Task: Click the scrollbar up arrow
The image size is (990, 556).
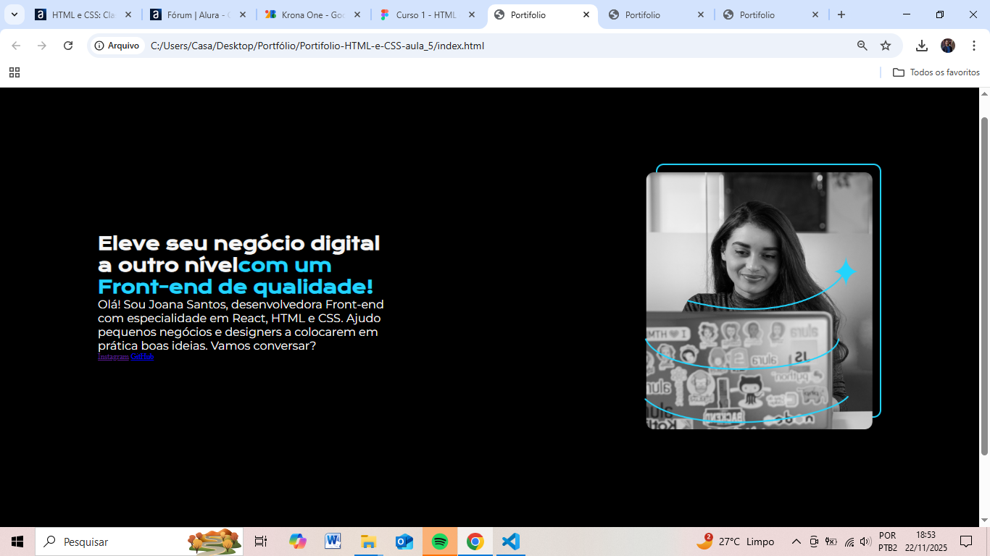Action: pyautogui.click(x=984, y=93)
